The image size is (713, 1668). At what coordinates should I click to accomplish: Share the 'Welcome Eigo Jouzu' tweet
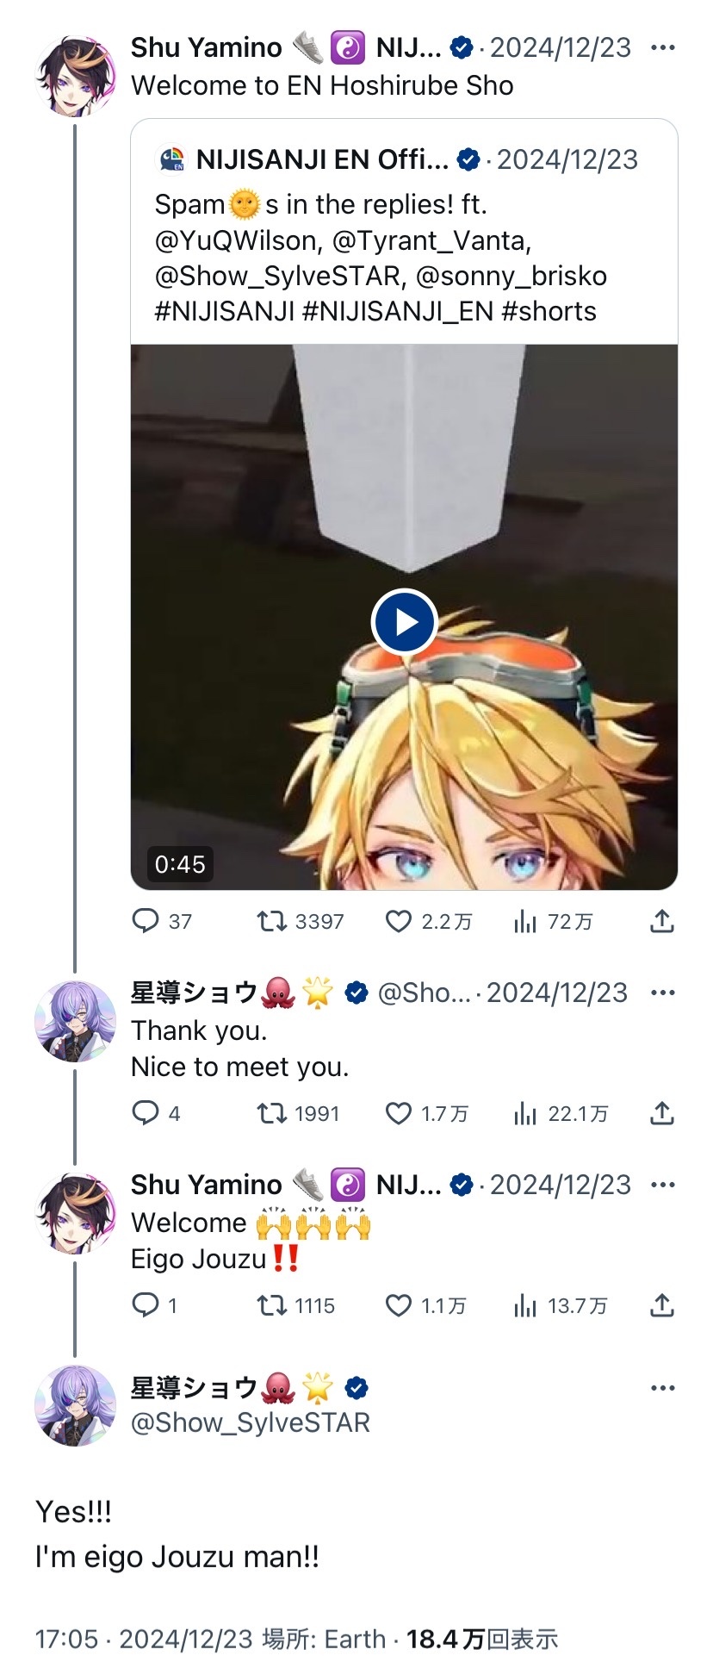click(661, 1305)
